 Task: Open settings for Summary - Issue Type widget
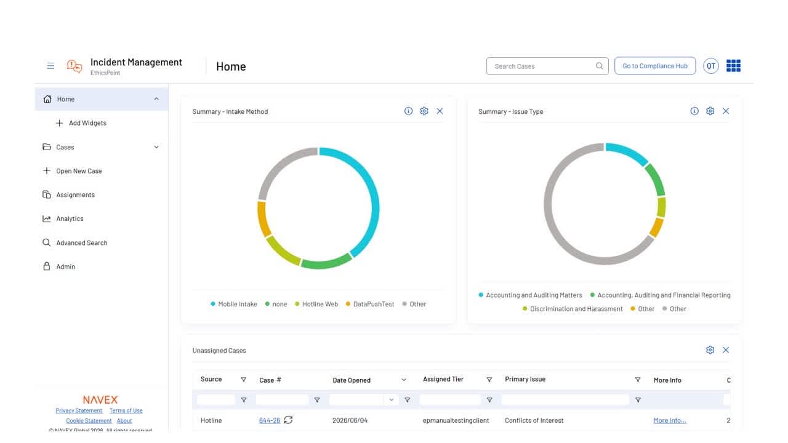tap(710, 111)
